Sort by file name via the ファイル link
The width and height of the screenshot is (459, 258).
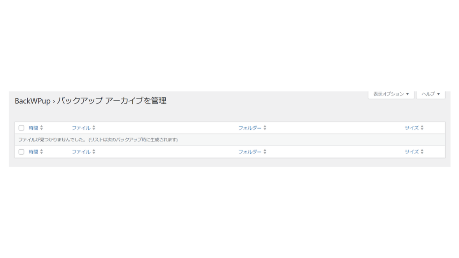pos(81,128)
